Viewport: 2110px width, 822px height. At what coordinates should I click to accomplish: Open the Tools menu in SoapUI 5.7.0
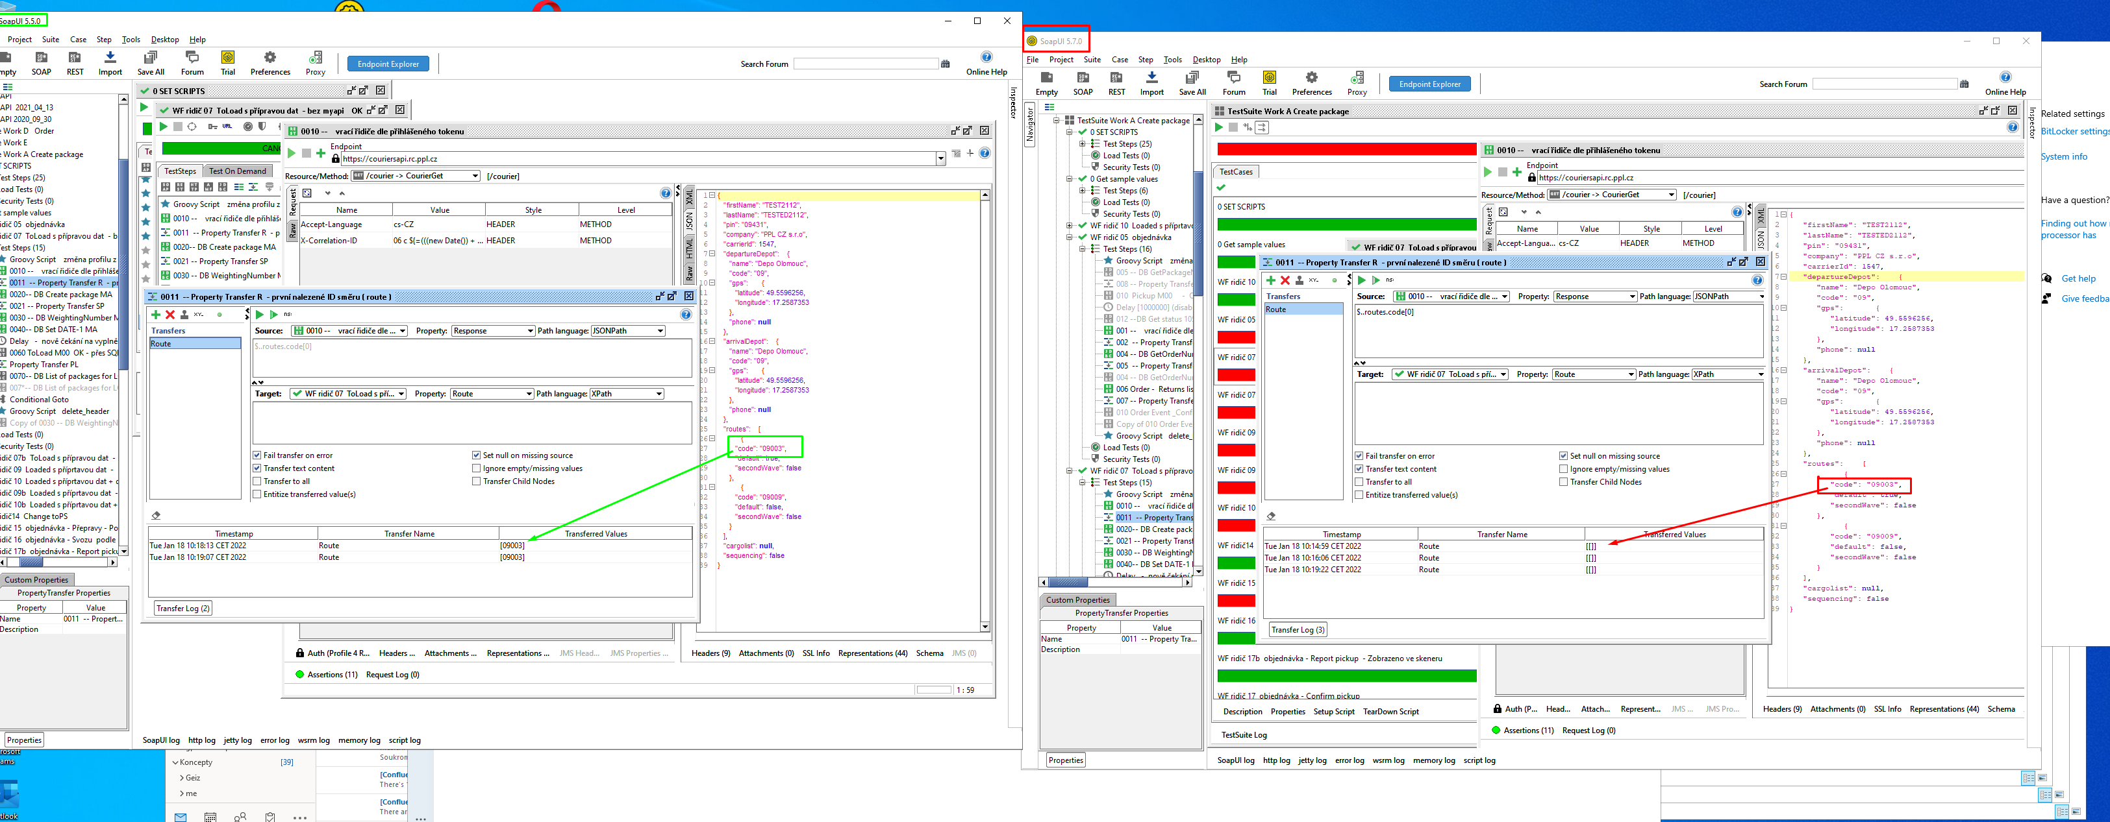tap(1172, 60)
